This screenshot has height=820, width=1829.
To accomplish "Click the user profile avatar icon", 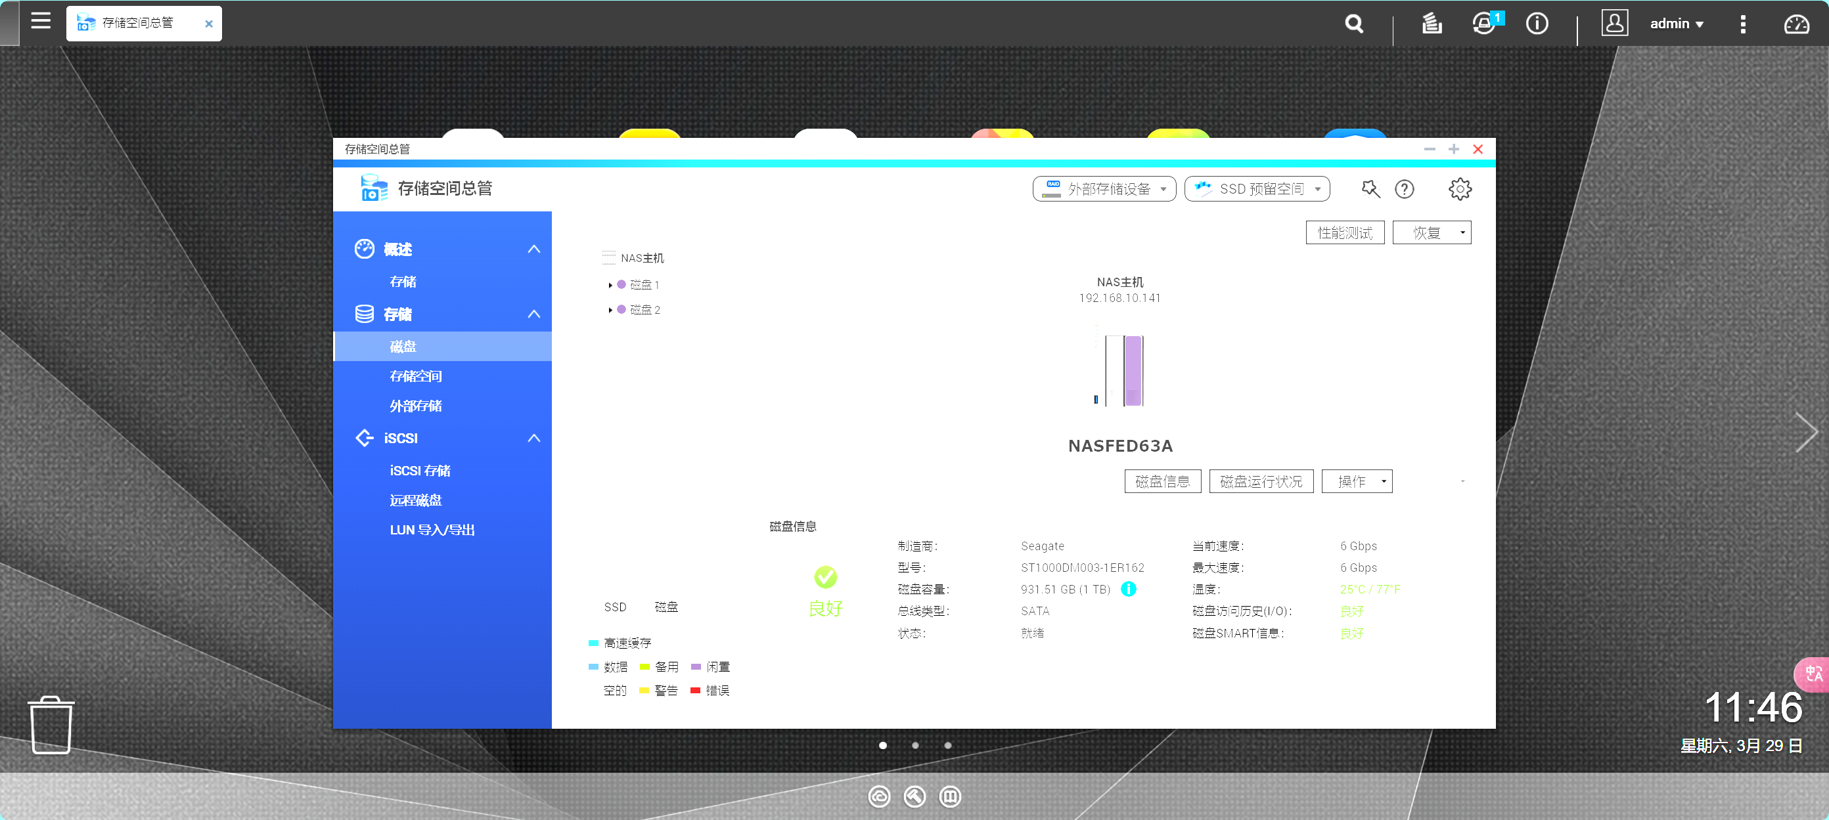I will [1614, 23].
